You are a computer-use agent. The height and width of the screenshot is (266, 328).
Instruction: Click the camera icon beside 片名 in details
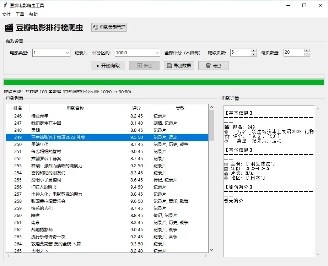(226, 132)
